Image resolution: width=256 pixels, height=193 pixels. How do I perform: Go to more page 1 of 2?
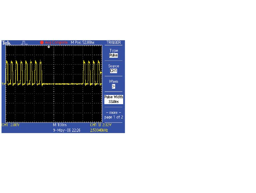pos(113,115)
